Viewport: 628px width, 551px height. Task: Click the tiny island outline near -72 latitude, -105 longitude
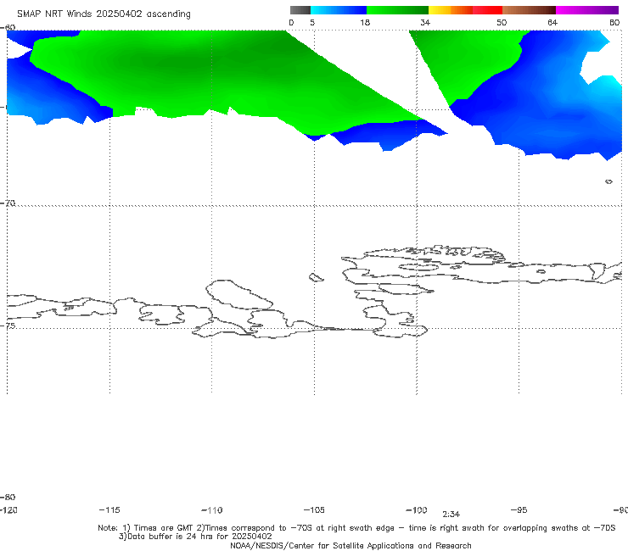pyautogui.click(x=316, y=277)
